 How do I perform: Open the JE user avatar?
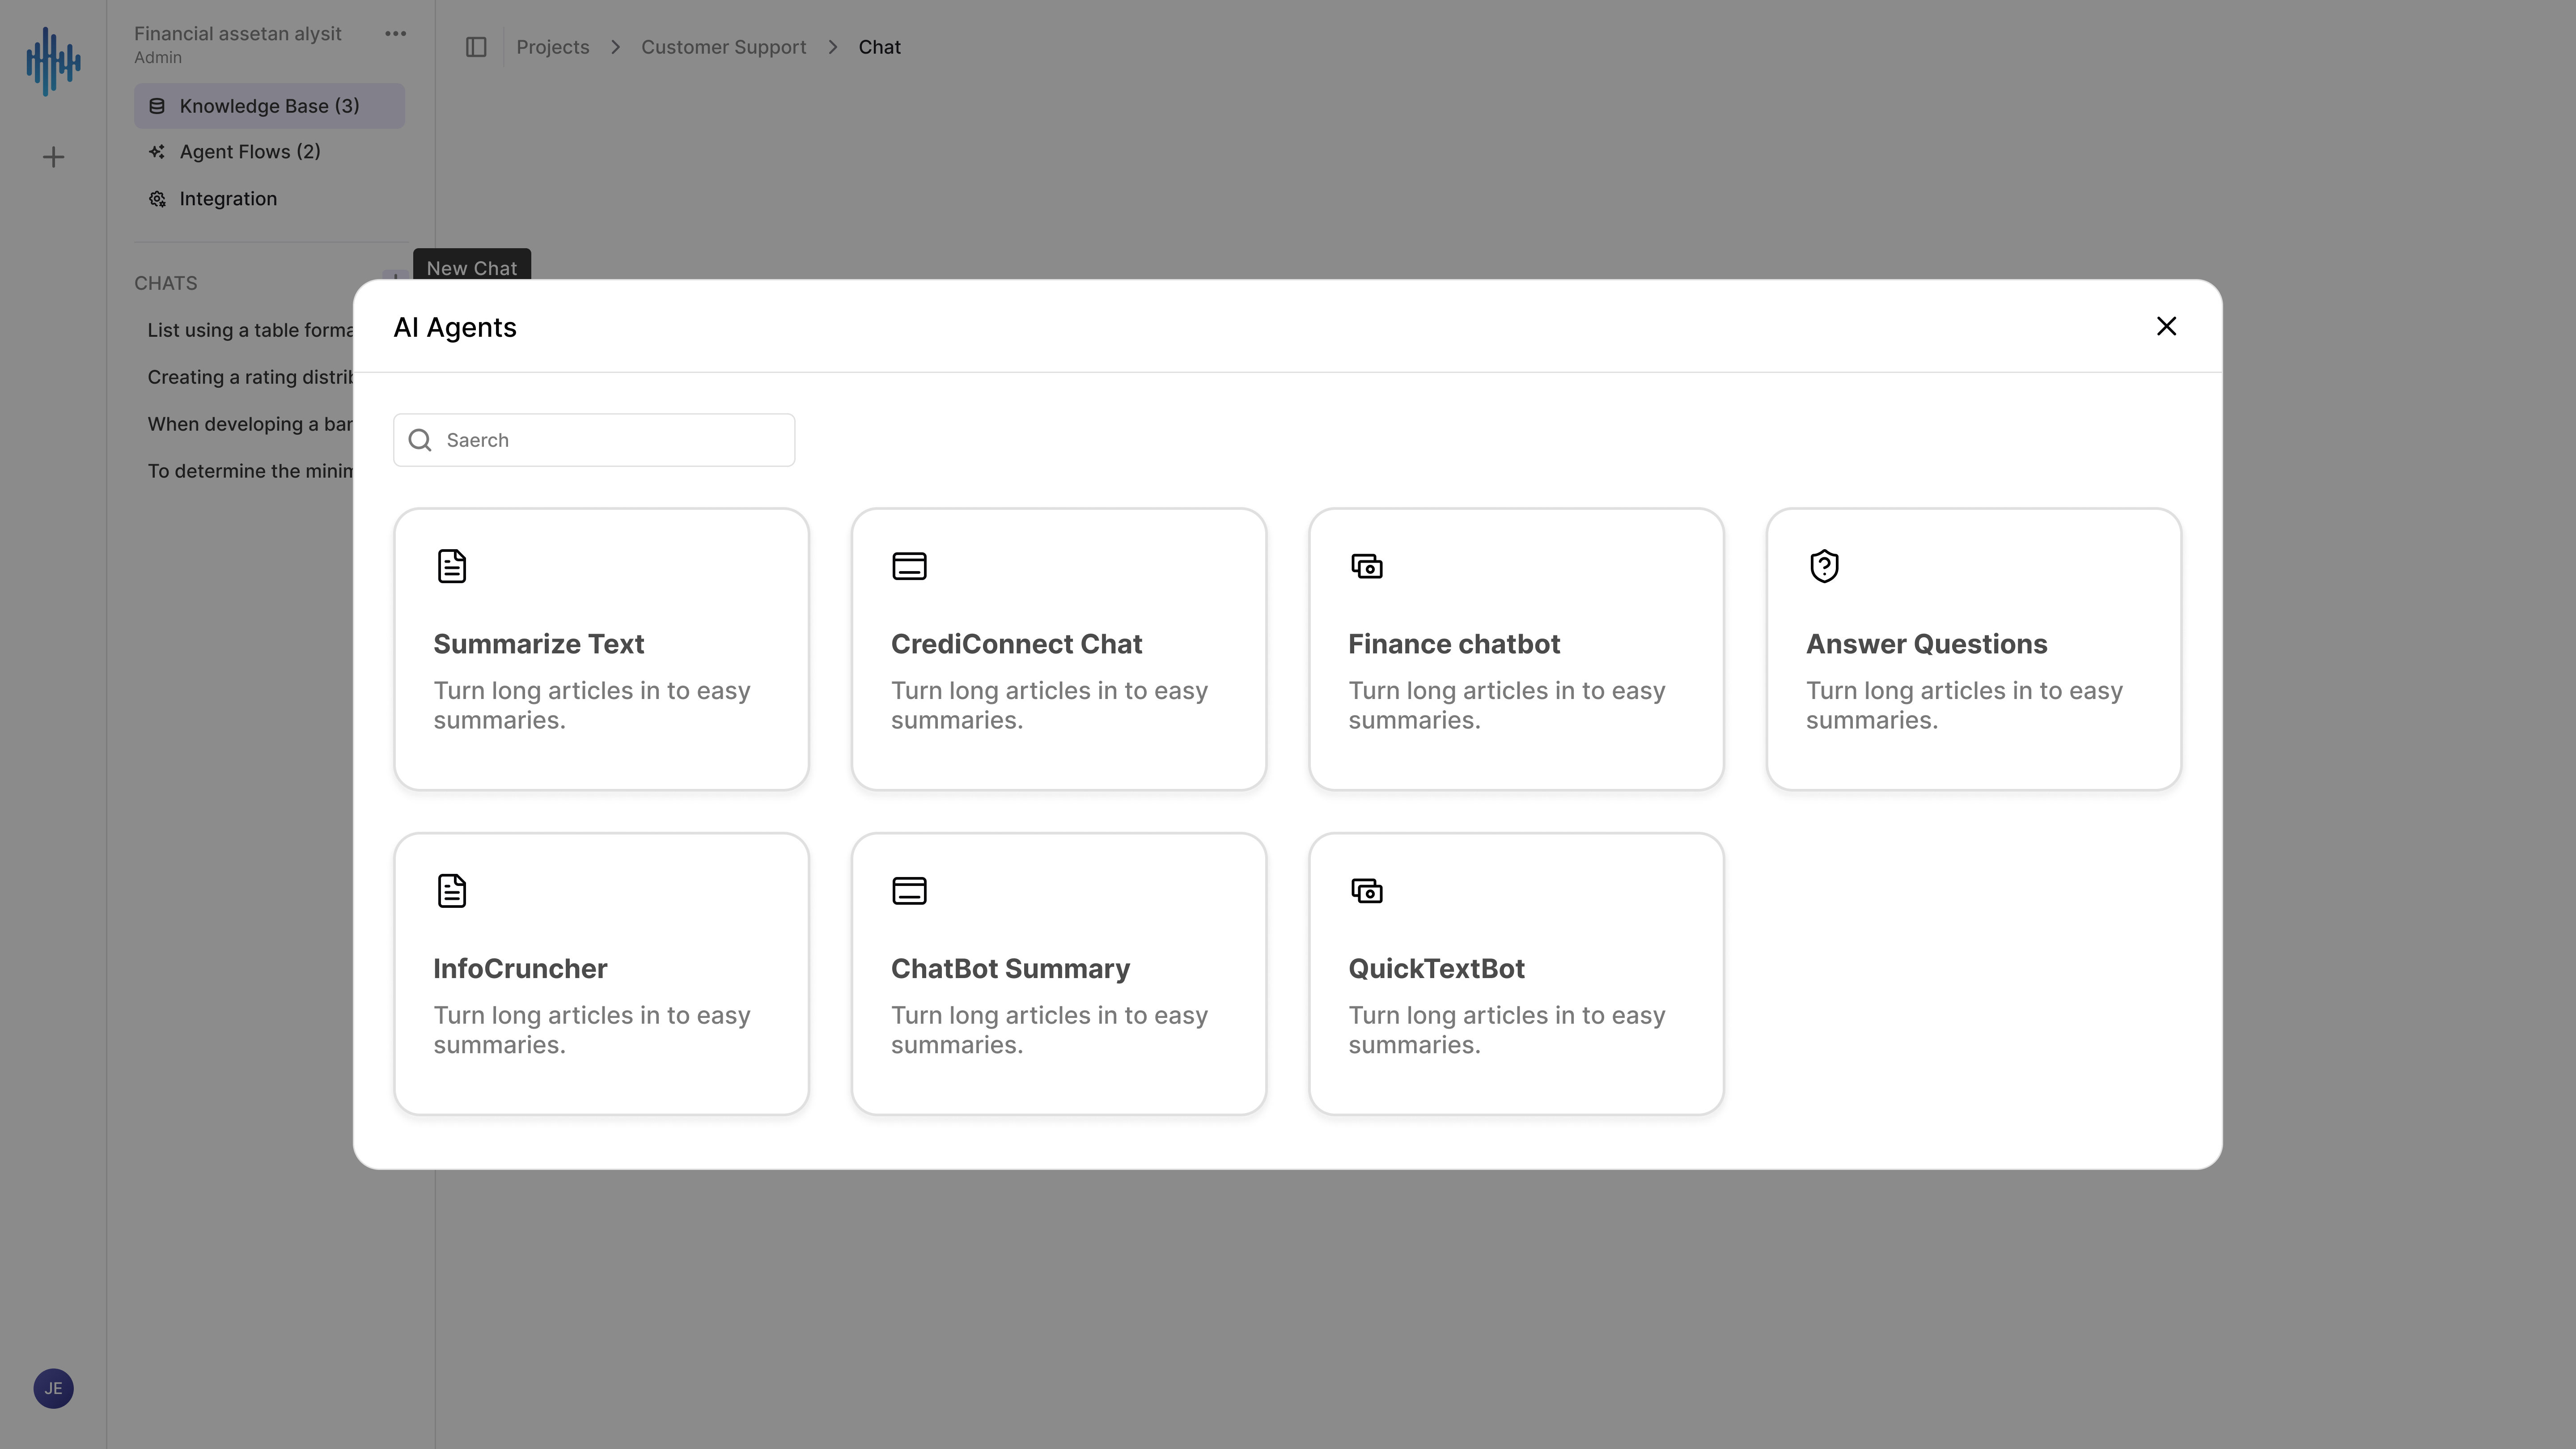click(53, 1388)
